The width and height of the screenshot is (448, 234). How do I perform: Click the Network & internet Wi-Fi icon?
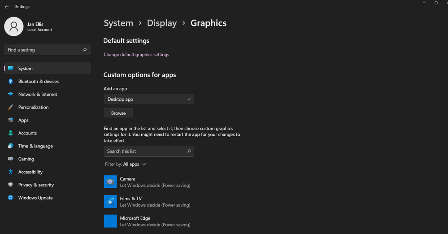click(x=10, y=95)
